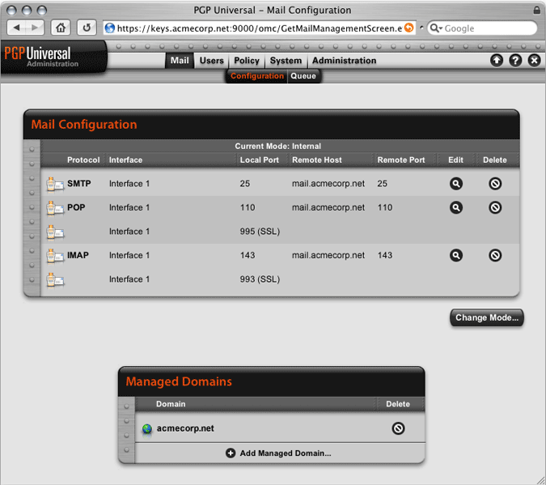546x485 pixels.
Task: Delete the POP protocol entry
Action: point(495,207)
